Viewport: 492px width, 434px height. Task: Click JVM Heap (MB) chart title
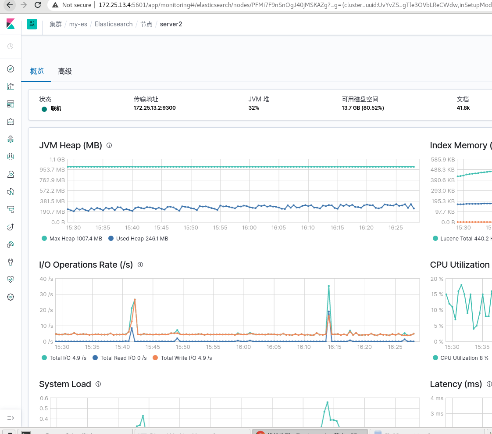[71, 145]
